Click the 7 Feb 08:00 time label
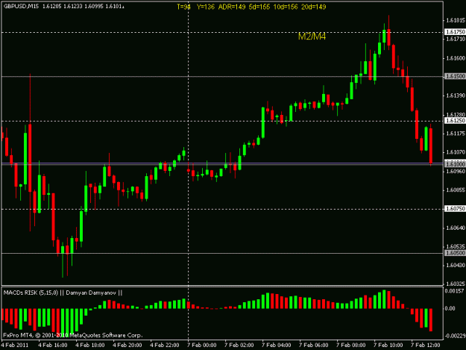Screen dimensions: 466x350 [x=351, y=346]
